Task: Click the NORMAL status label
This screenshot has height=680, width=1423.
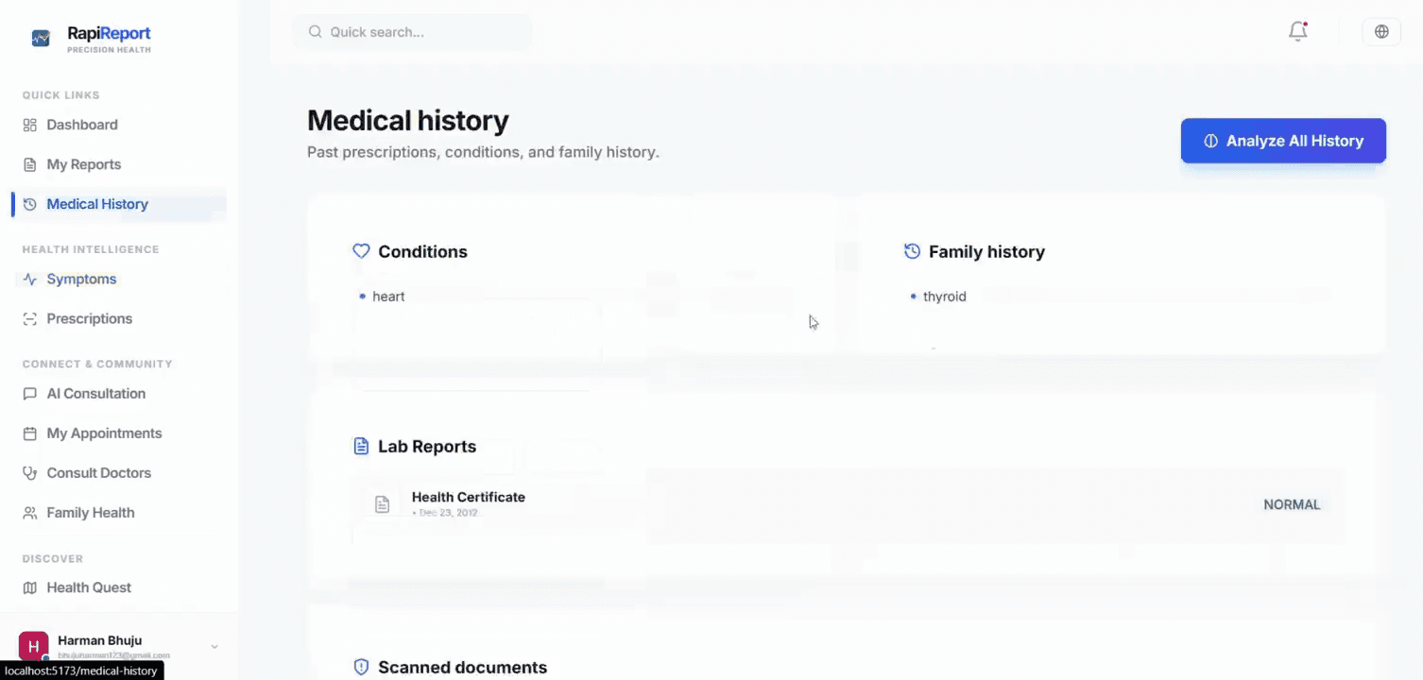Action: [x=1292, y=505]
